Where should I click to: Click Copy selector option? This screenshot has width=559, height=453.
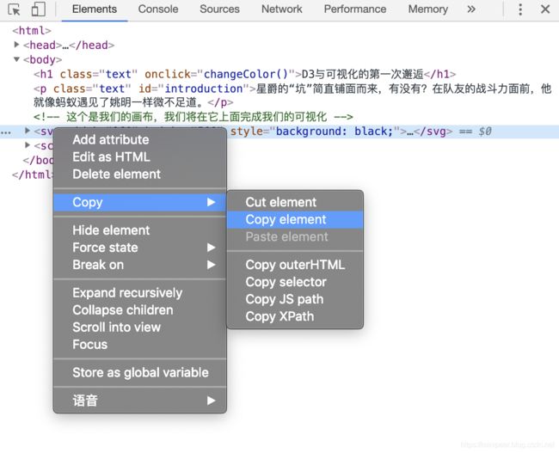tap(286, 282)
